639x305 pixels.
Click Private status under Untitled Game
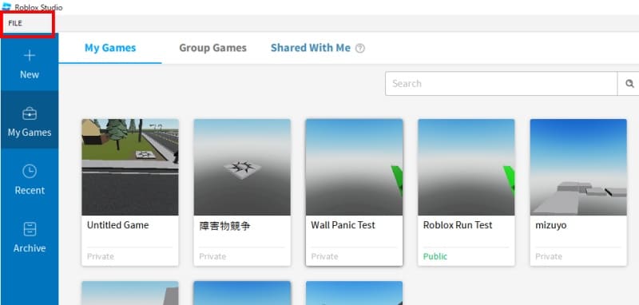[101, 256]
